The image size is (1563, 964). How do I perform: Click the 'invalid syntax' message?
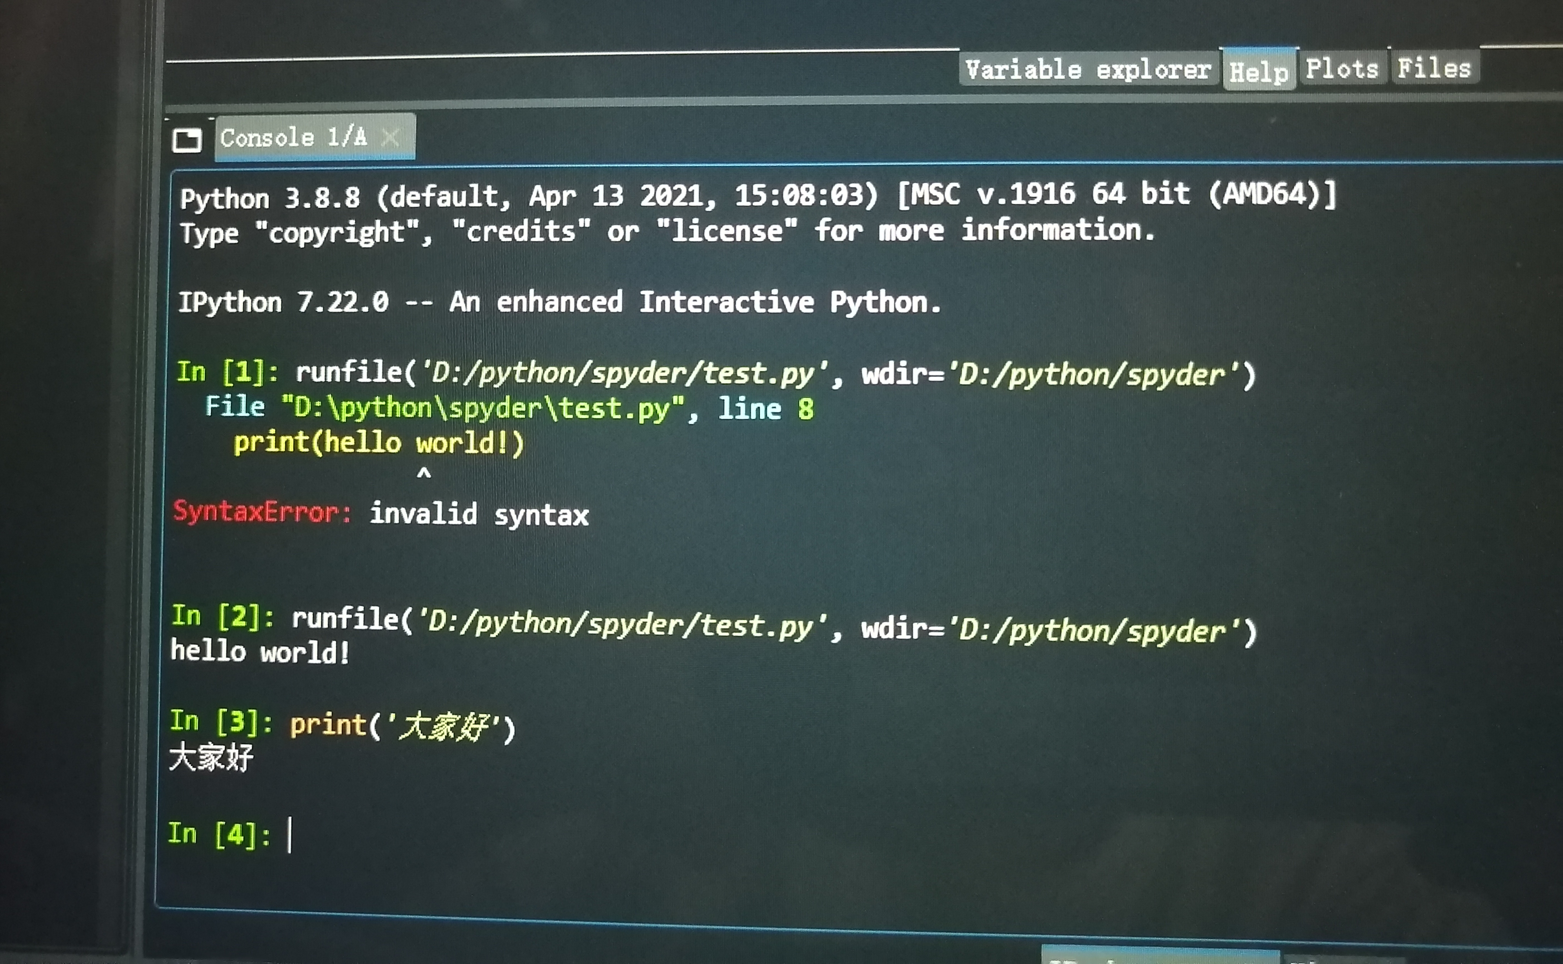(x=479, y=515)
